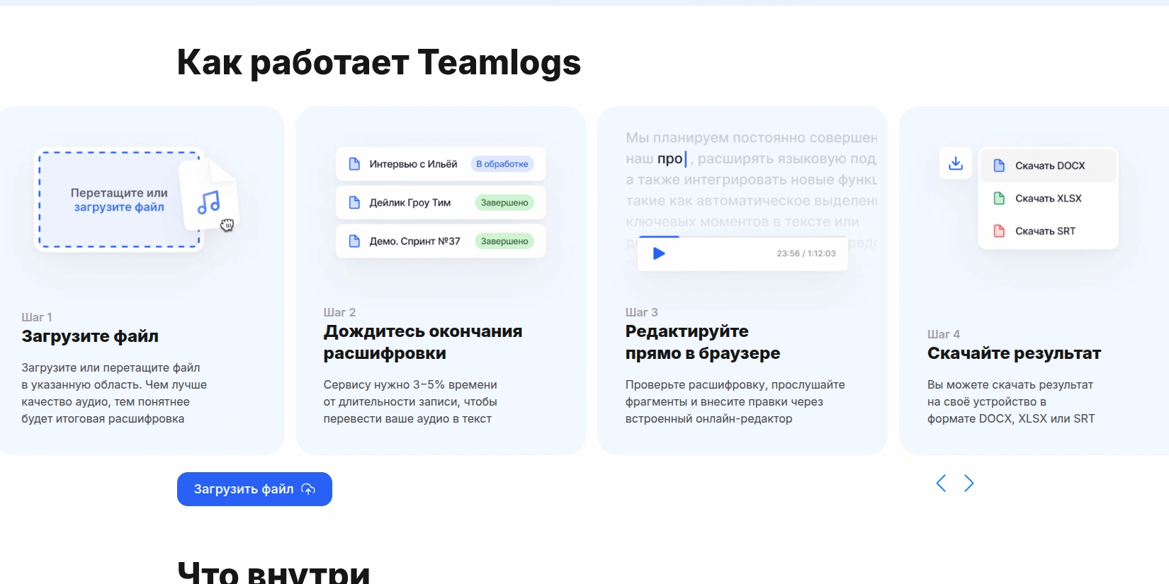Select "Скачать DOCX" menu option
This screenshot has width=1169, height=584.
[1049, 166]
